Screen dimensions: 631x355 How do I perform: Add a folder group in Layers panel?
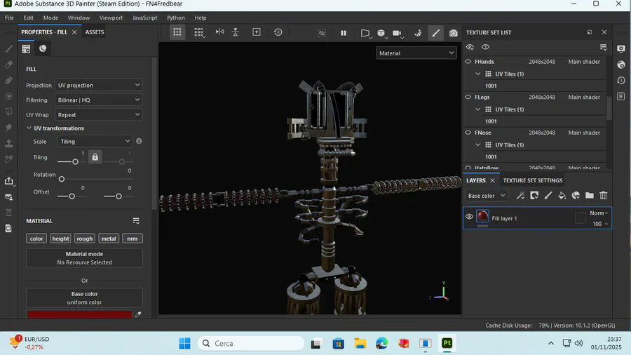click(x=589, y=196)
